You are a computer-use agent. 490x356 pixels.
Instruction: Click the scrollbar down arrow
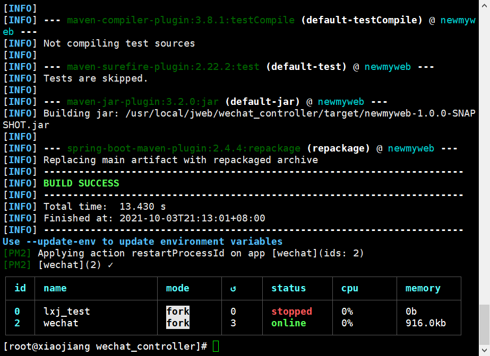pos(484,351)
